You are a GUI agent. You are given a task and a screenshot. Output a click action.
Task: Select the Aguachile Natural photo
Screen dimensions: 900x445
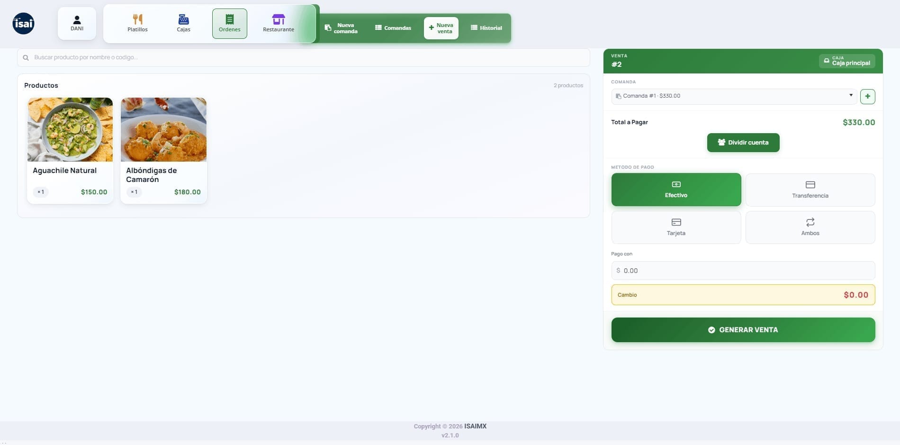[70, 129]
